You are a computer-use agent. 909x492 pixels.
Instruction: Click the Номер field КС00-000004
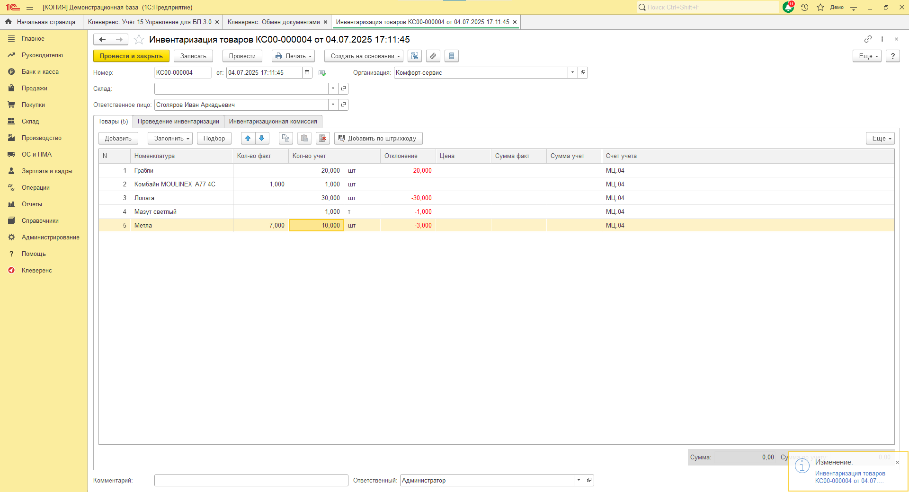tap(183, 72)
